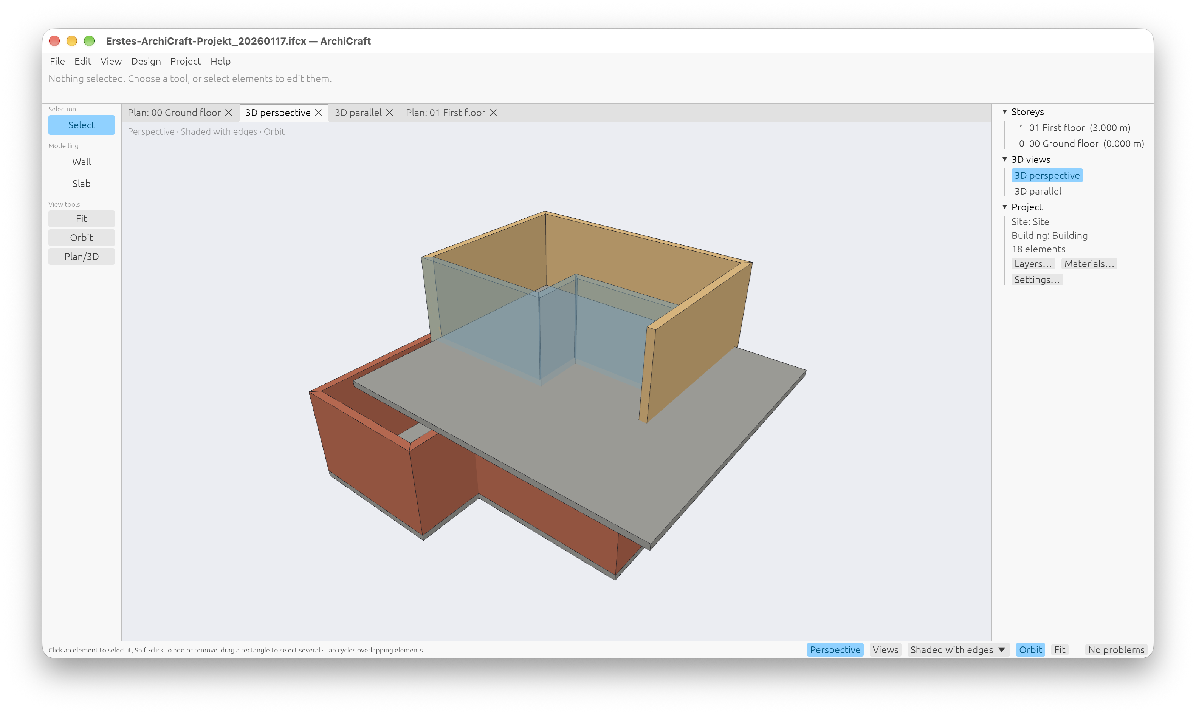Screen dimensions: 1196x714
Task: Open the Help menu
Action: [220, 61]
